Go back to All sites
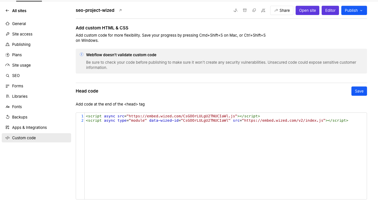Viewport: 378px width, 207px height. [16, 11]
